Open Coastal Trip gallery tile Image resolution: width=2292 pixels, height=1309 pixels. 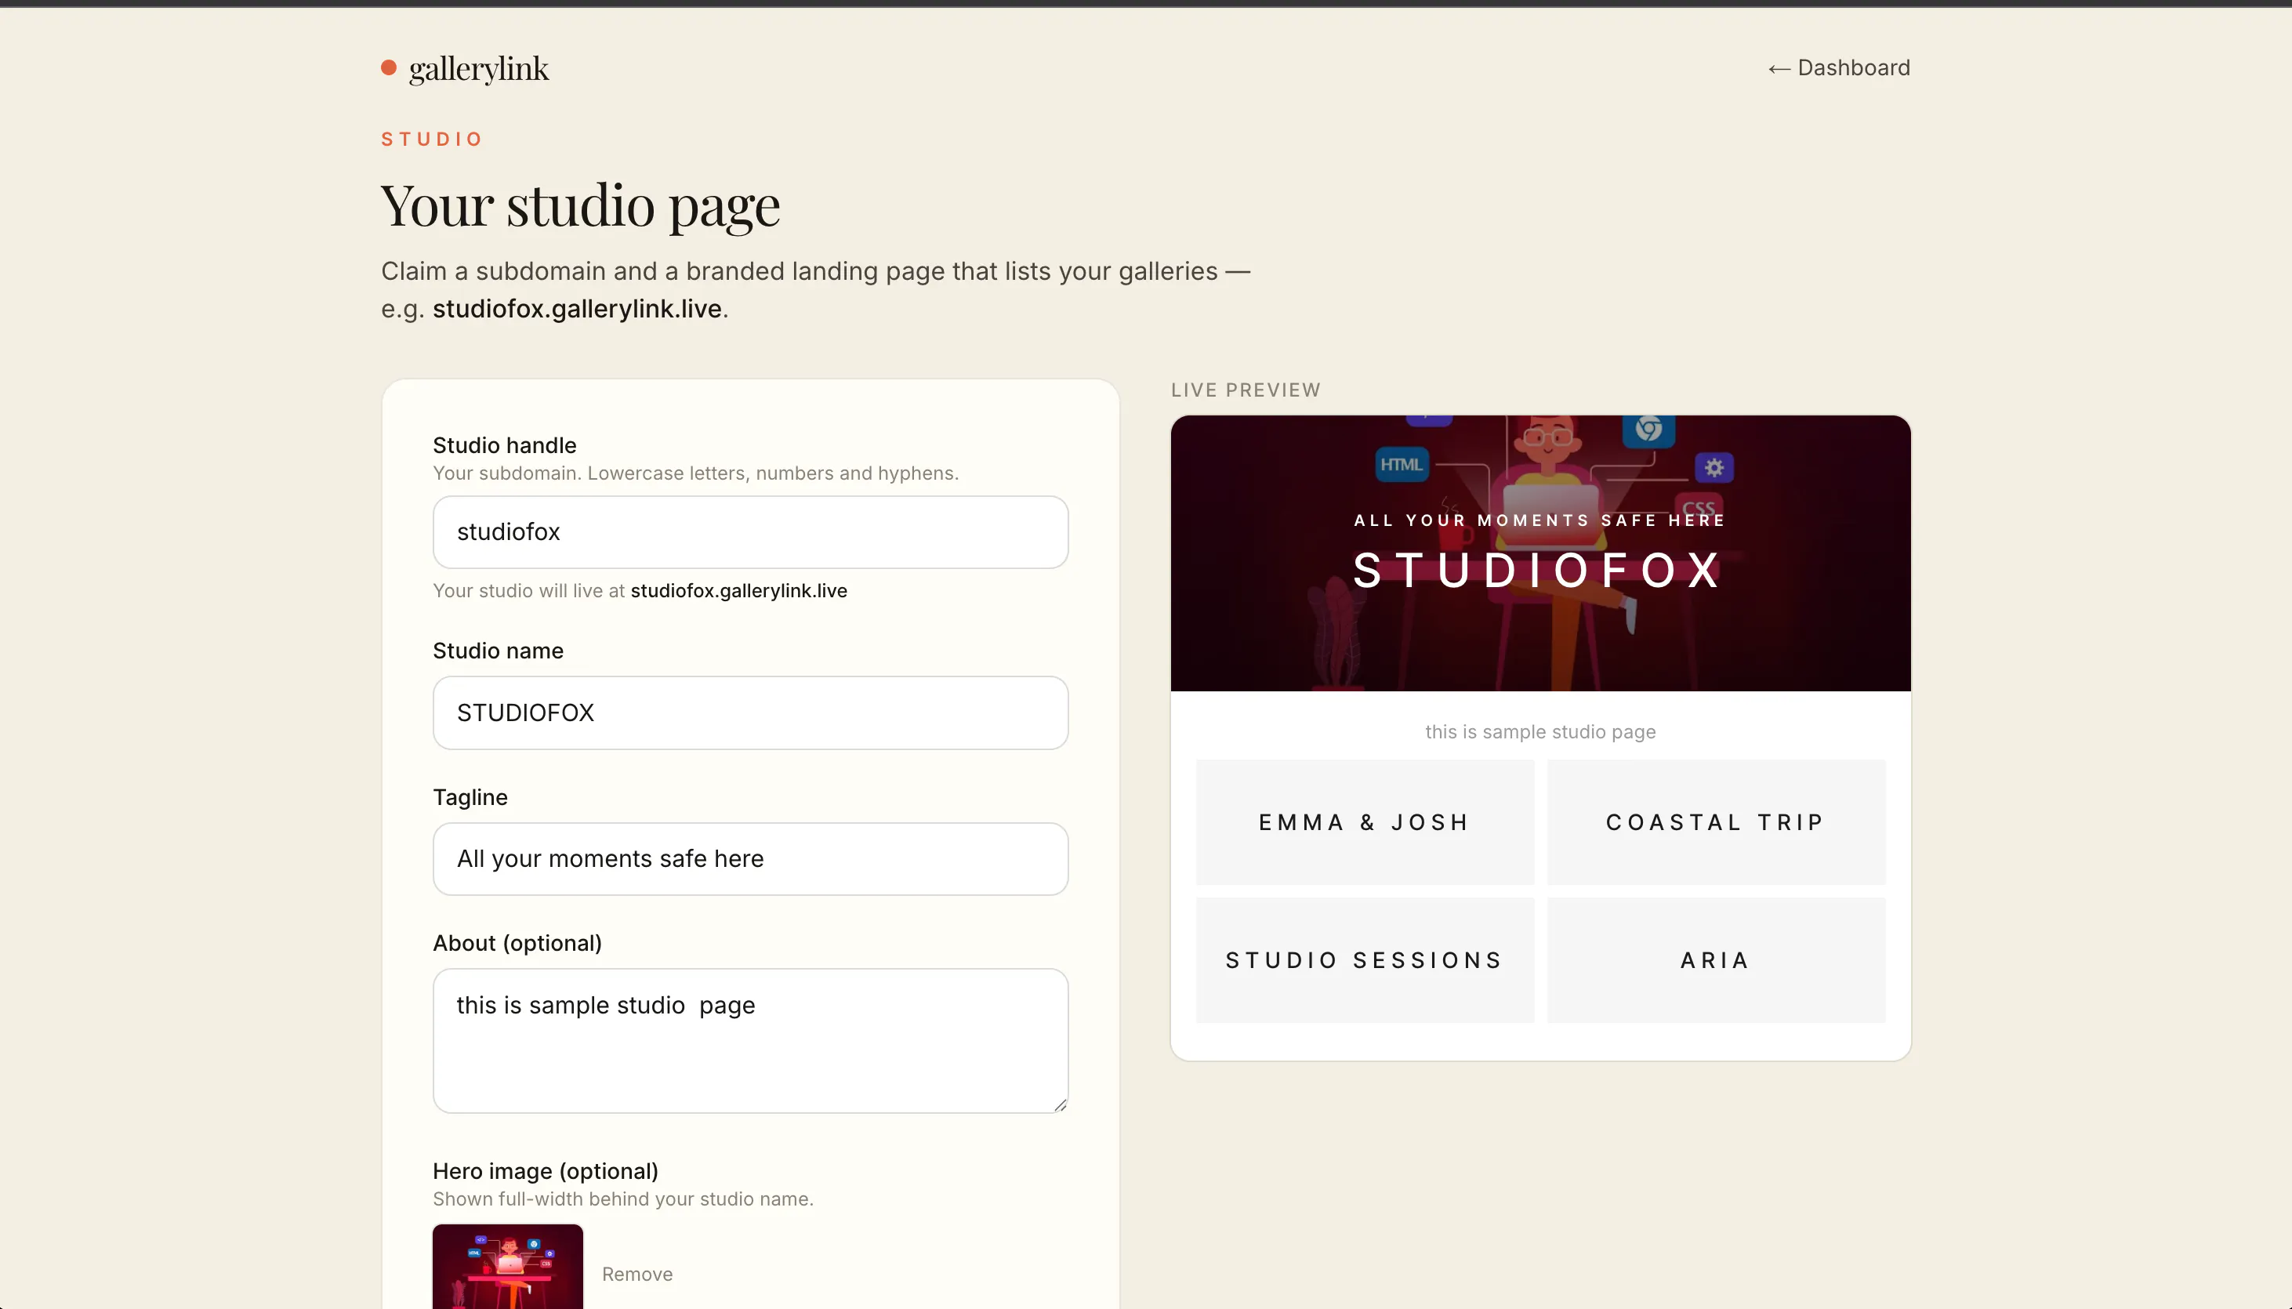[x=1716, y=821]
